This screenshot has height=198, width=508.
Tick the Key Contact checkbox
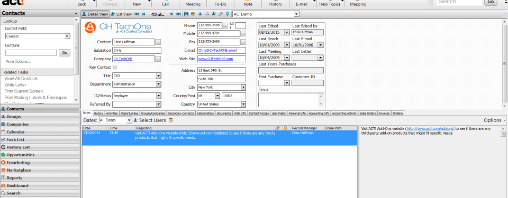pyautogui.click(x=115, y=67)
